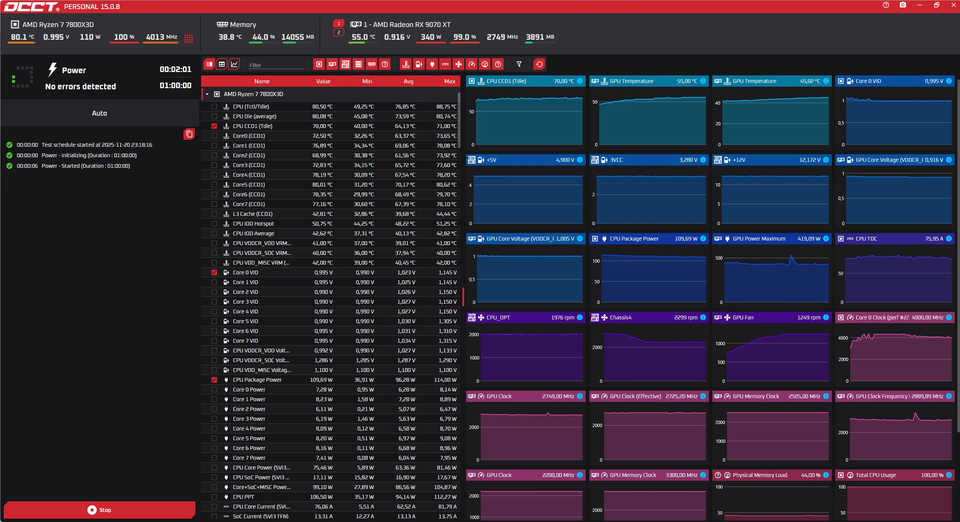This screenshot has width=960, height=522.
Task: Enable the Core1 (CCD1) checkbox
Action: point(214,146)
